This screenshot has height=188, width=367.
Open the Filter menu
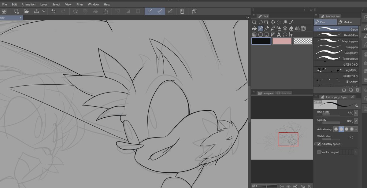(x=80, y=5)
